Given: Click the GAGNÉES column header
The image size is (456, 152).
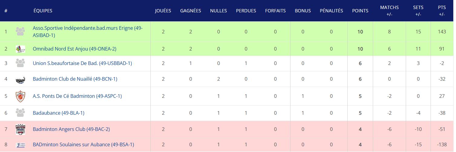Looking at the screenshot, I should coord(191,11).
